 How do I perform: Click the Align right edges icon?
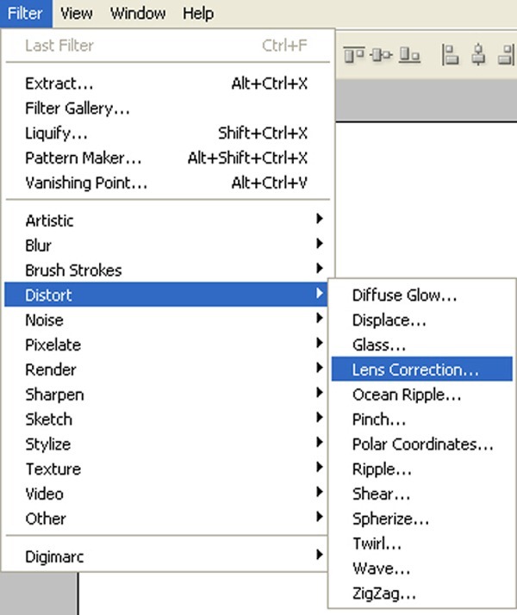click(x=507, y=55)
